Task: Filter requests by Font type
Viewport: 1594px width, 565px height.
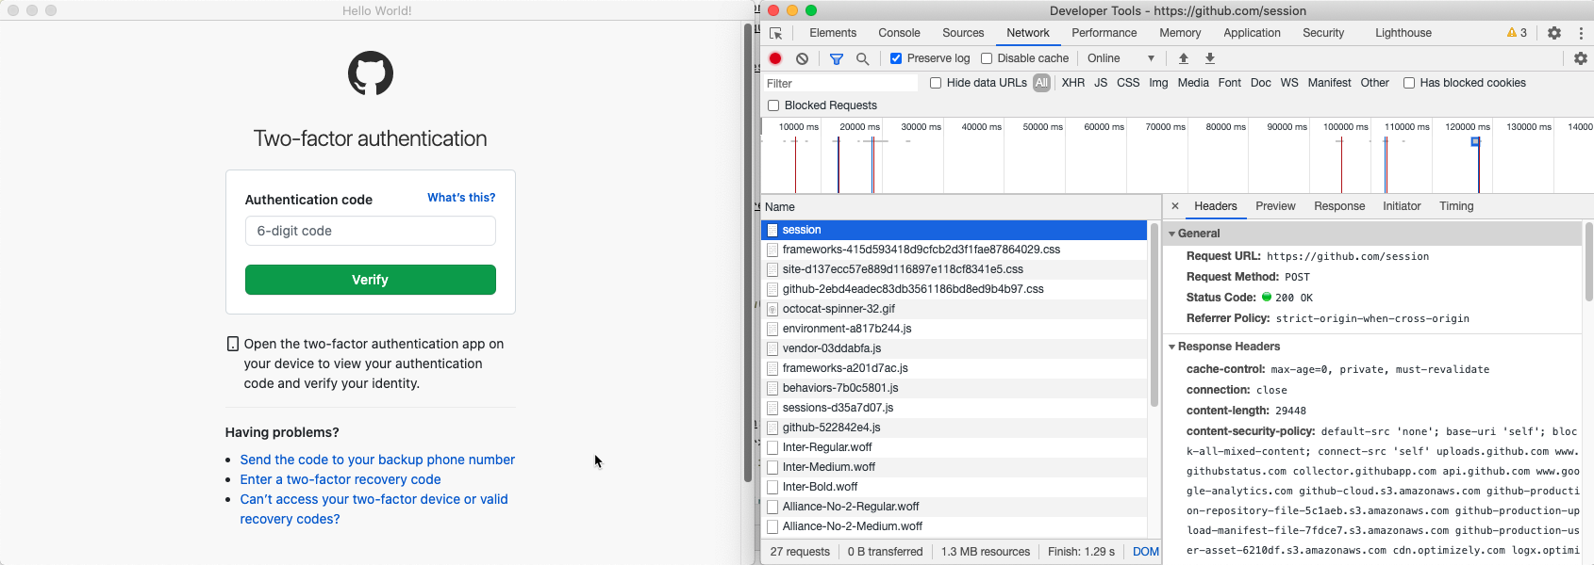Action: tap(1229, 83)
